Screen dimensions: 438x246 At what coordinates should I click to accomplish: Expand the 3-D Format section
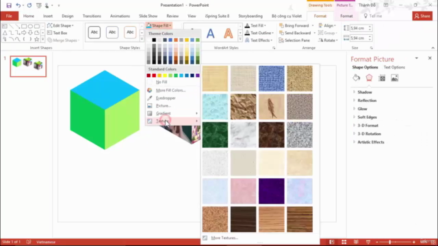[368, 126]
